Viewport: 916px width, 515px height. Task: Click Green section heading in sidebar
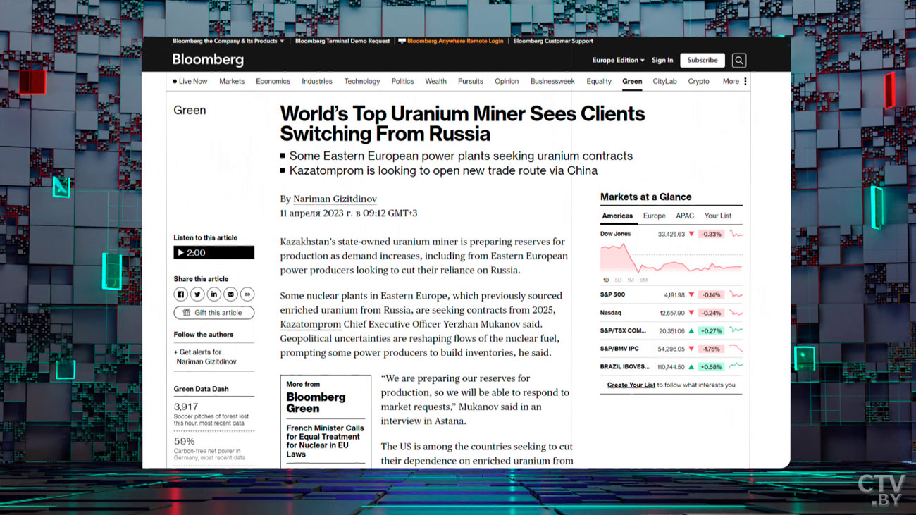pos(190,111)
